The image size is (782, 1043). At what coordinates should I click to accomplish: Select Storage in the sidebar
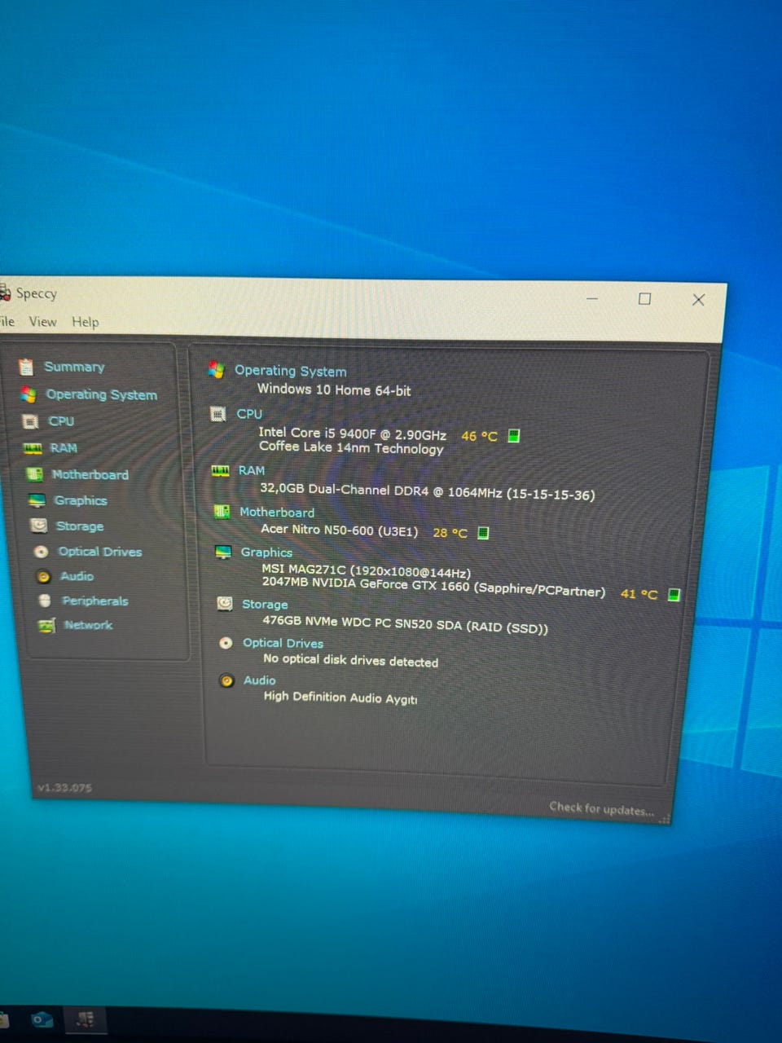point(80,526)
